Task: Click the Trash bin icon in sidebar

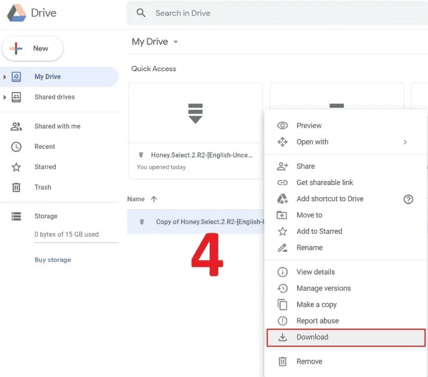Action: coord(16,187)
